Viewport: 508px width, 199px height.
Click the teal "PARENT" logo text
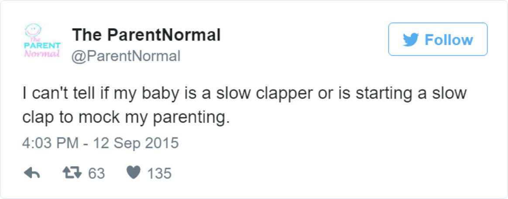(x=42, y=46)
